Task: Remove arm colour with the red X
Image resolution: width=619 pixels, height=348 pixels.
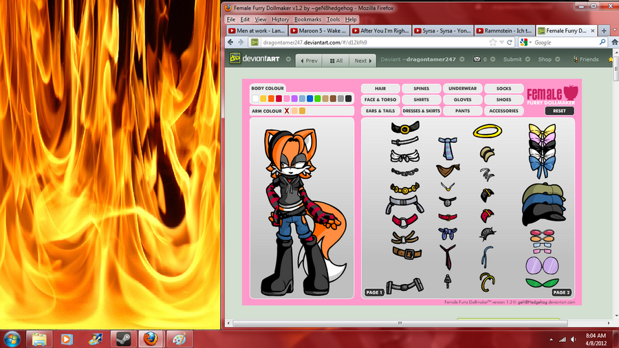Action: coord(287,111)
